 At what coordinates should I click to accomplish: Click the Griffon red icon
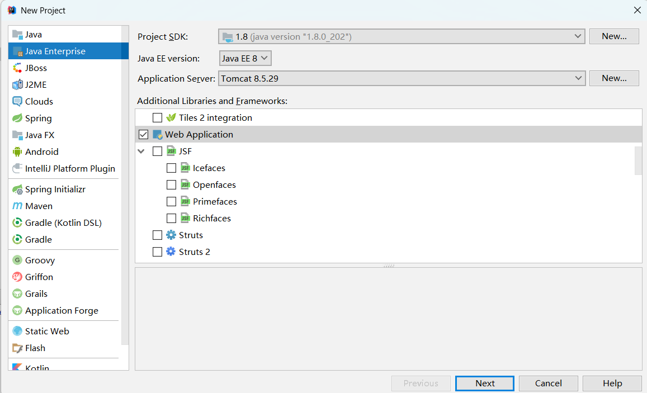click(x=17, y=277)
